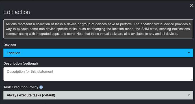
Task: Click the Devices field label
Action: click(x=10, y=45)
